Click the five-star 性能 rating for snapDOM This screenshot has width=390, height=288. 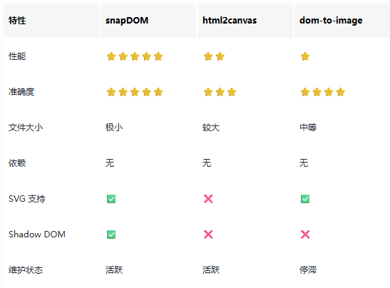(135, 56)
